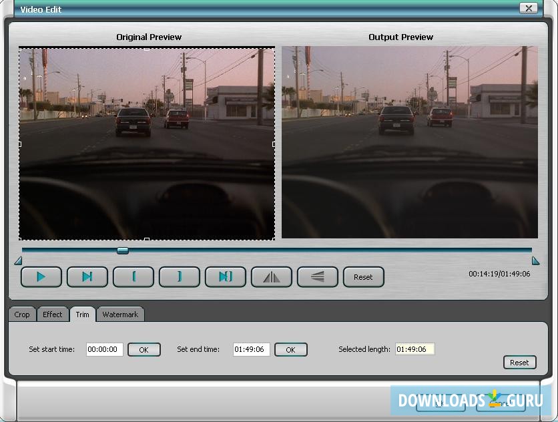Viewport: 558px width, 422px height.
Task: Click the right-middle crop handle
Action: click(x=273, y=144)
